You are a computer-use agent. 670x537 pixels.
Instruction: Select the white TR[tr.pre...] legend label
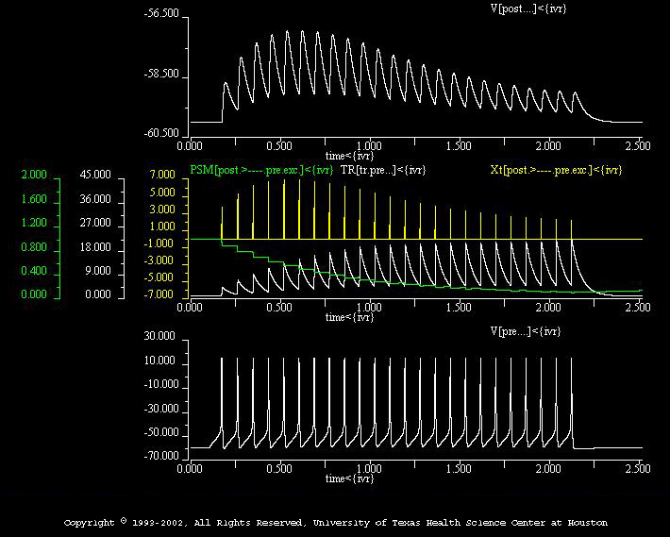click(383, 170)
